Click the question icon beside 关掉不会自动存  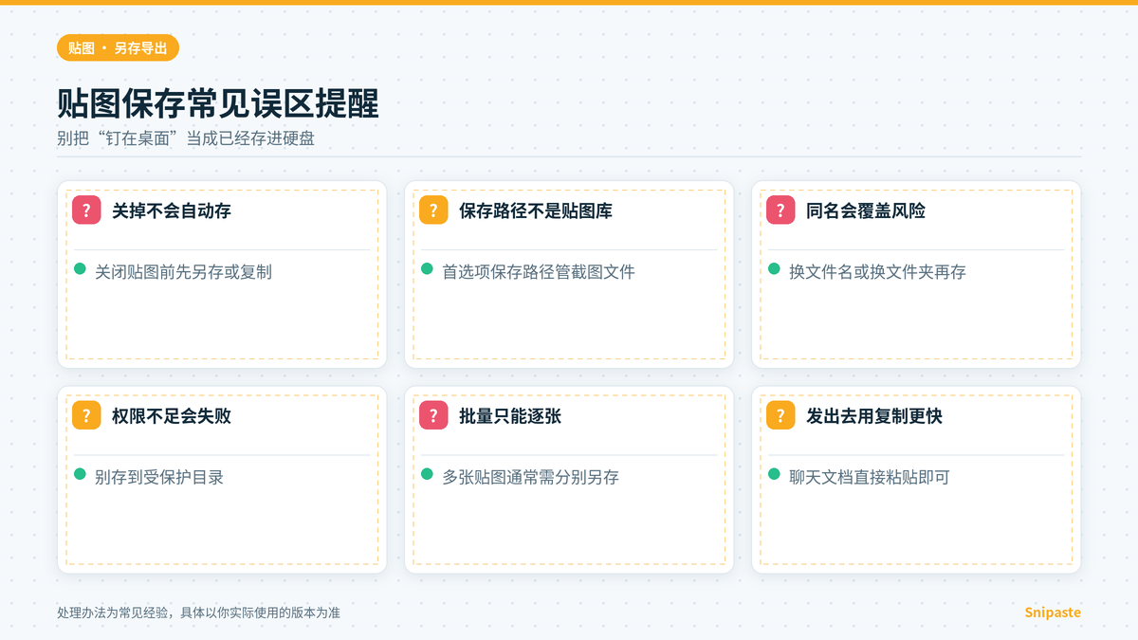click(86, 210)
